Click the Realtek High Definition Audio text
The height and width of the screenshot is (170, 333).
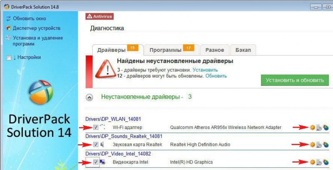click(200, 145)
